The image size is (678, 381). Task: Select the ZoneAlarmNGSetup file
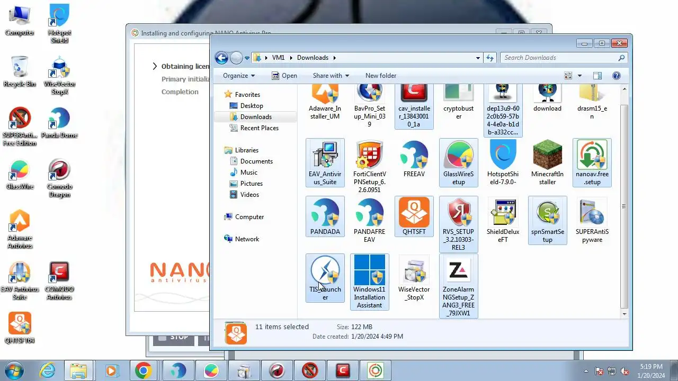pyautogui.click(x=459, y=286)
